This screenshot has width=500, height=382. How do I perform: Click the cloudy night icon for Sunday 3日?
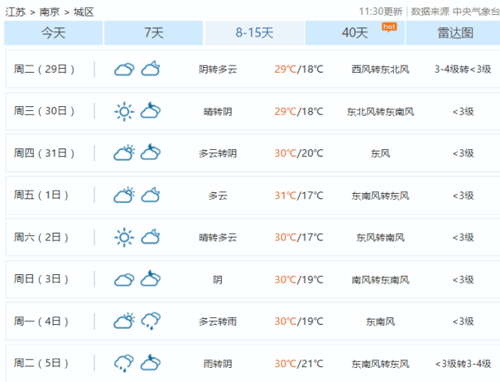pos(151,279)
